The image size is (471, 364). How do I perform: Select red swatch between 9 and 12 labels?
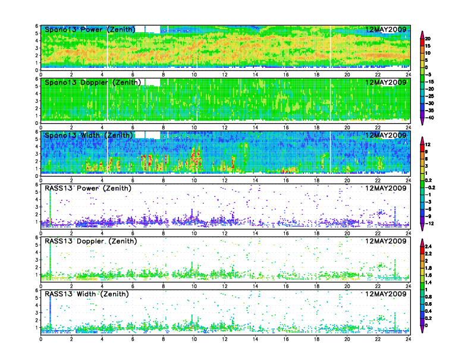[x=422, y=148]
